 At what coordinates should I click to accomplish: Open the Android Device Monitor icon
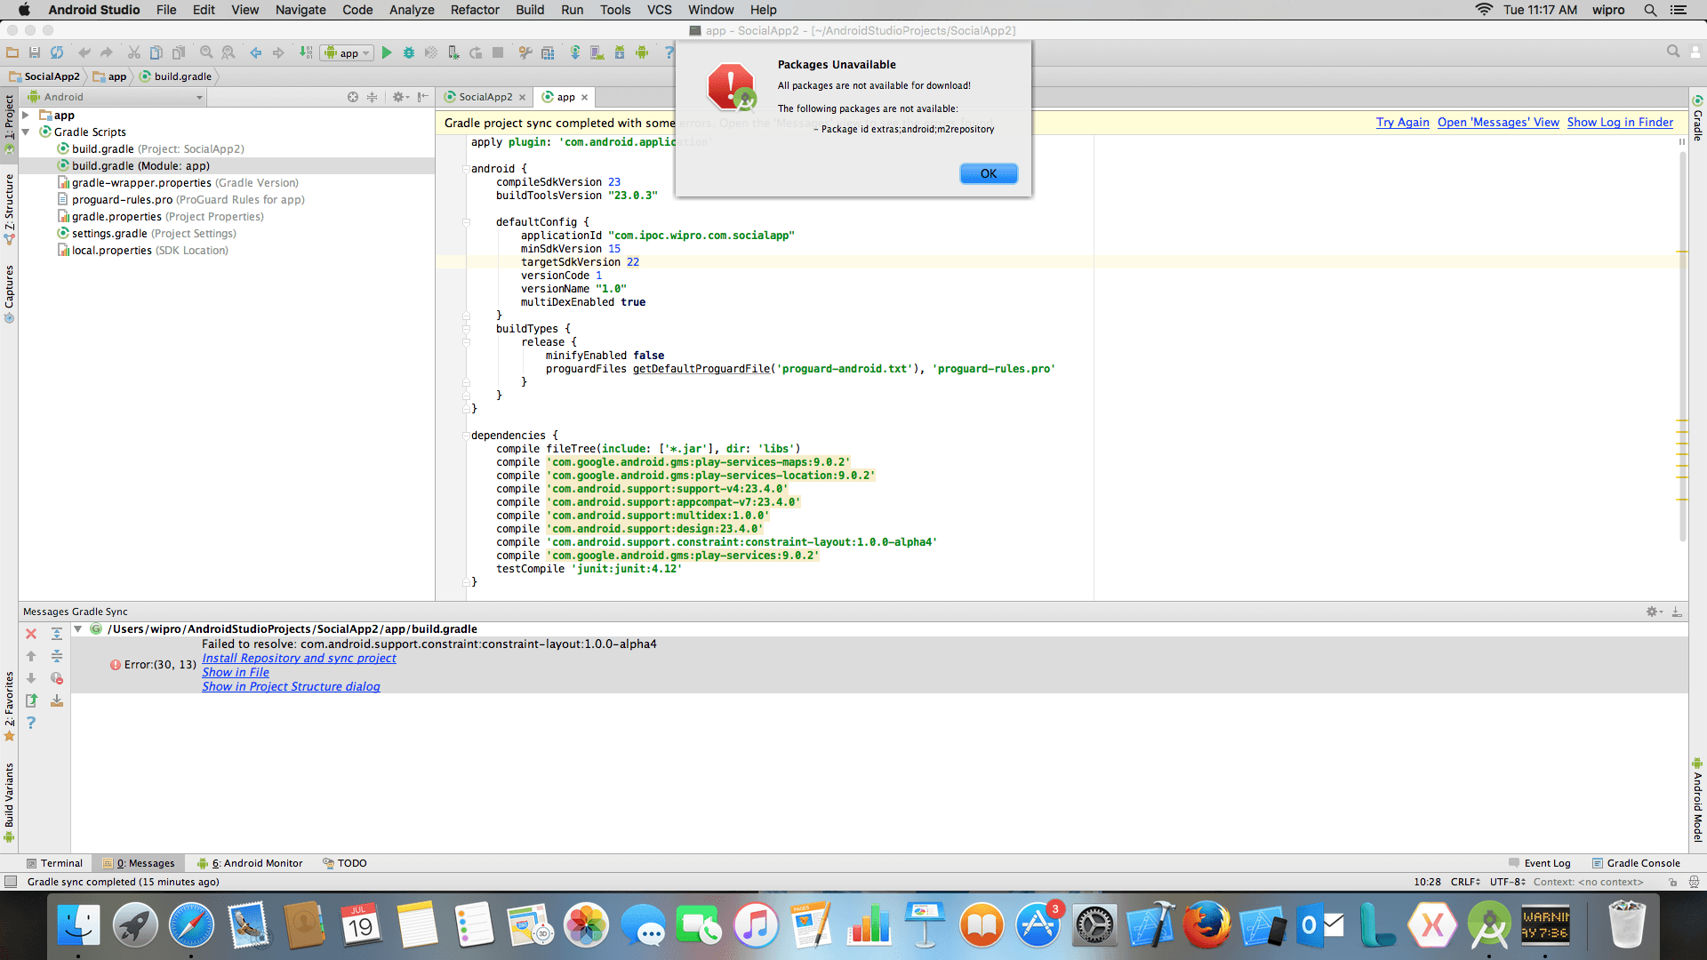(x=642, y=53)
